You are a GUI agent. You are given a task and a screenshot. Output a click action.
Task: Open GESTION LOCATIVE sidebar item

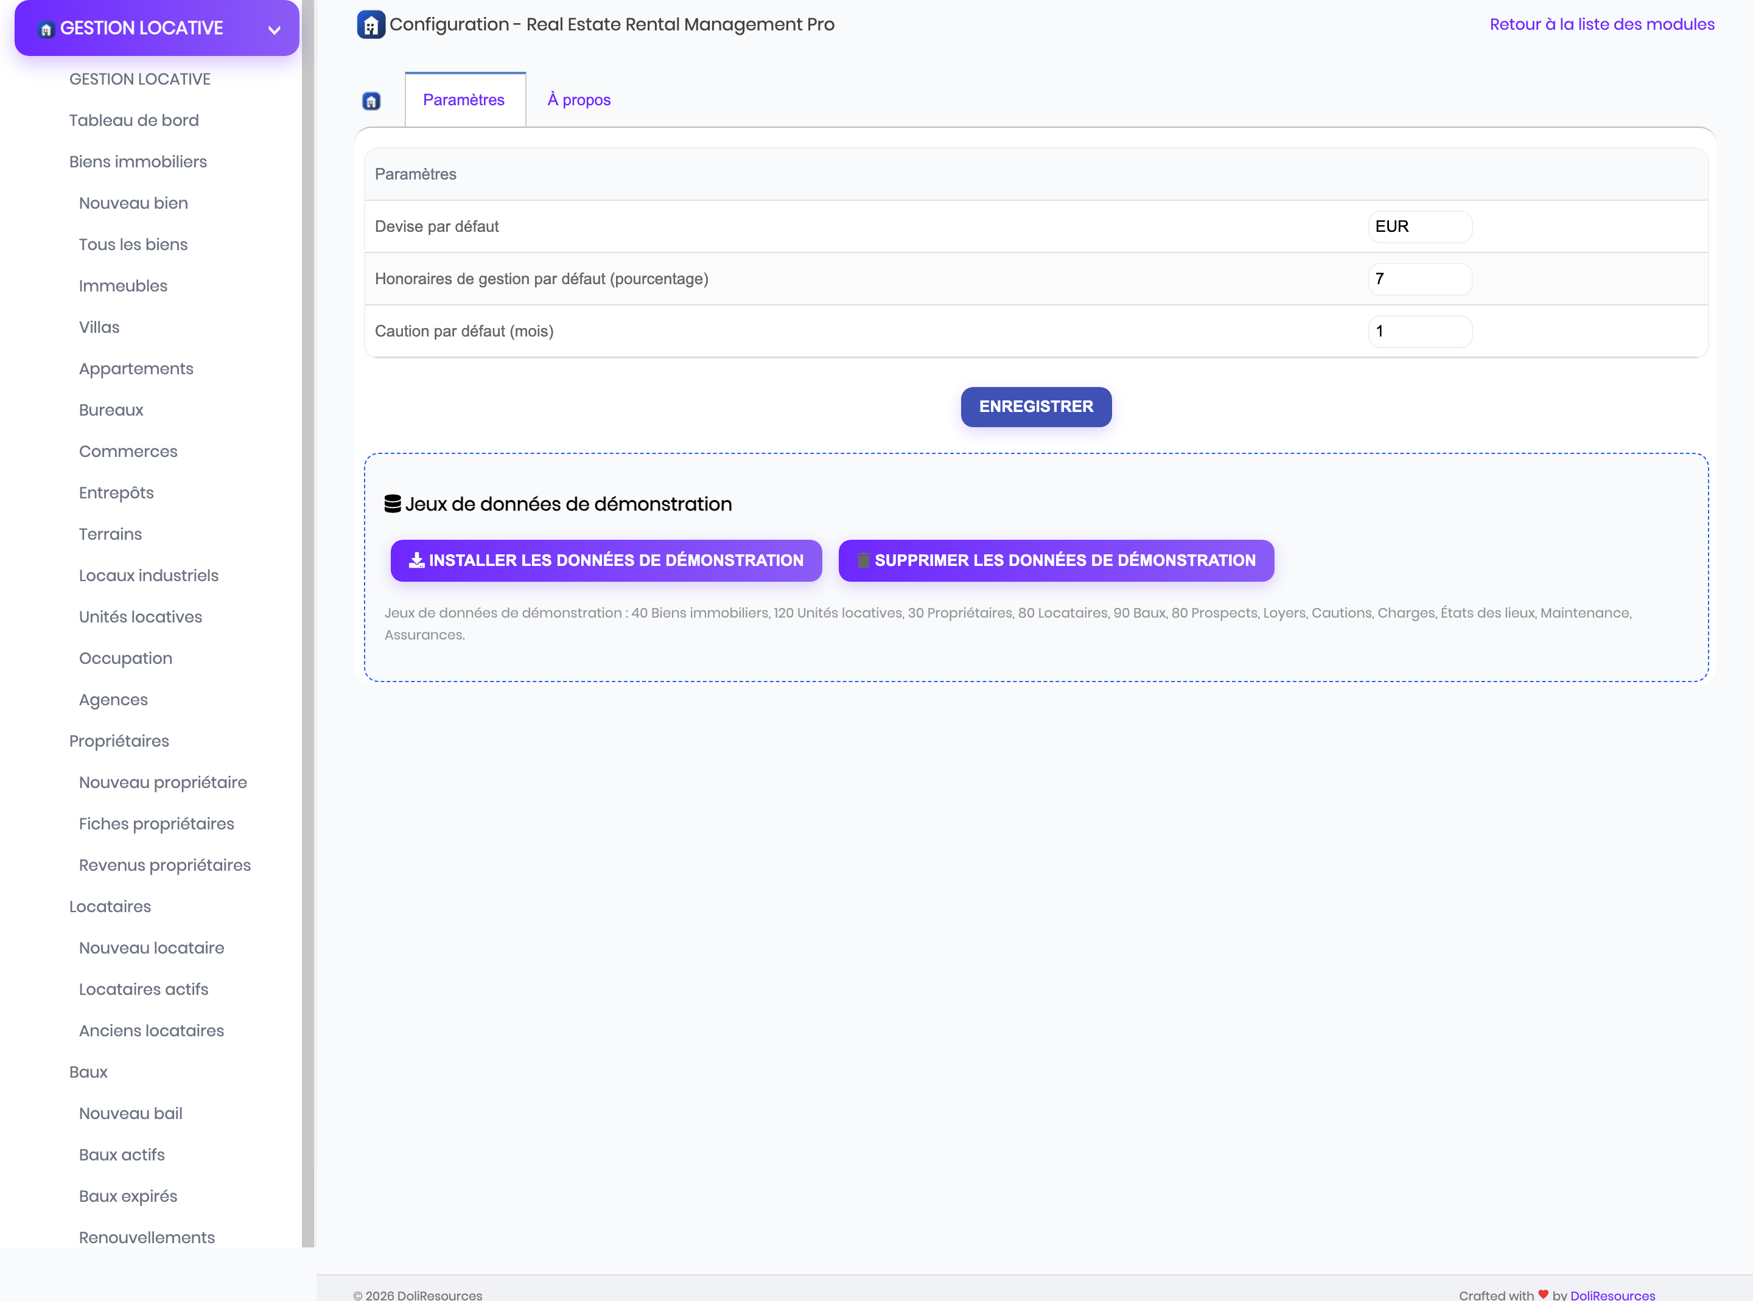tap(140, 78)
